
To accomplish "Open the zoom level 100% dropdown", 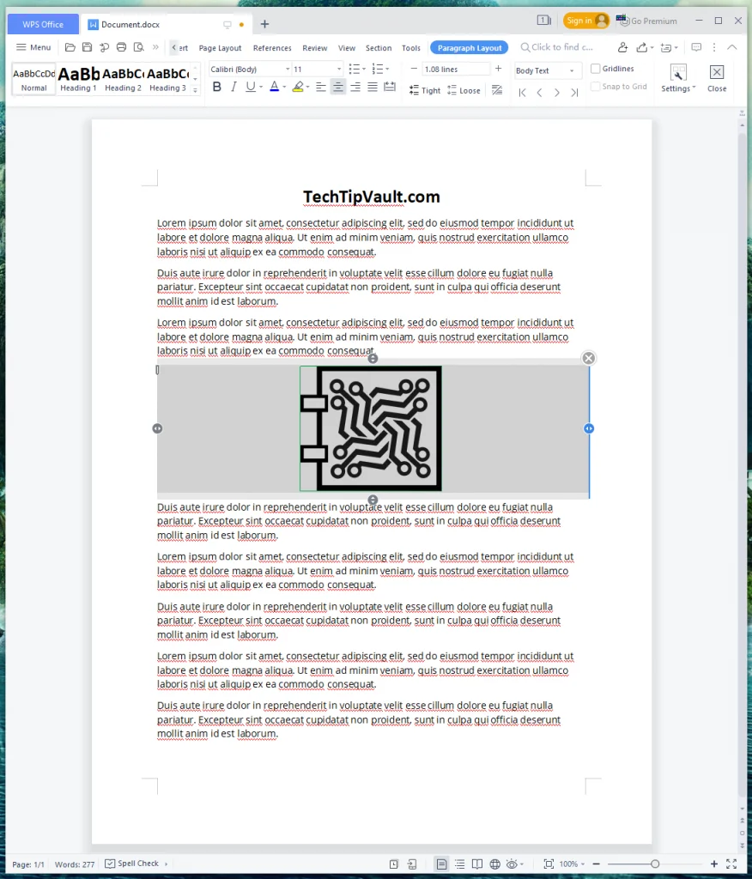I will [572, 864].
